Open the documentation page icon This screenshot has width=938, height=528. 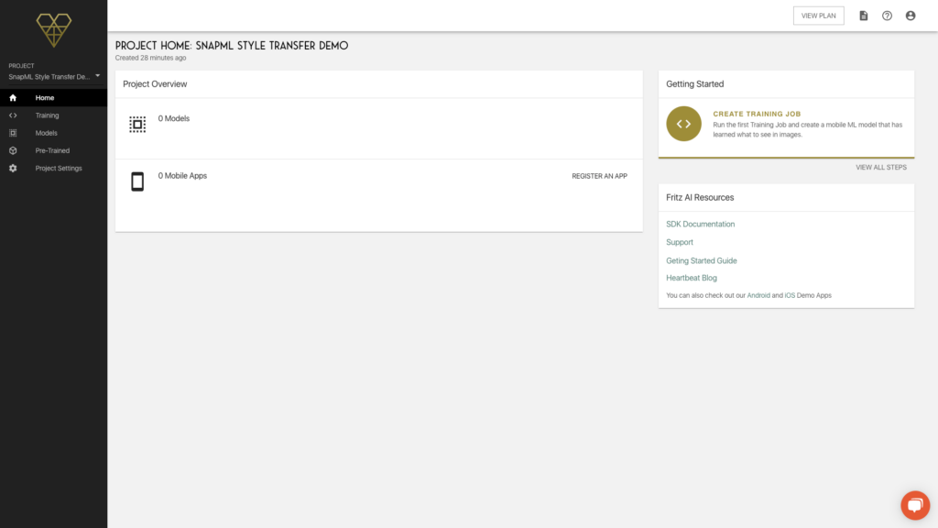tap(863, 16)
